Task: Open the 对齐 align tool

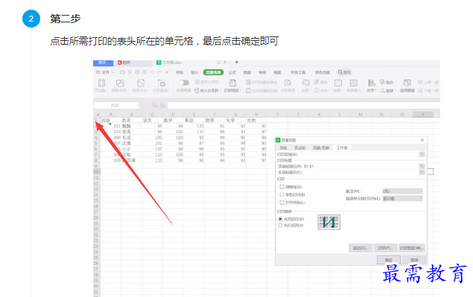Action: (372, 86)
